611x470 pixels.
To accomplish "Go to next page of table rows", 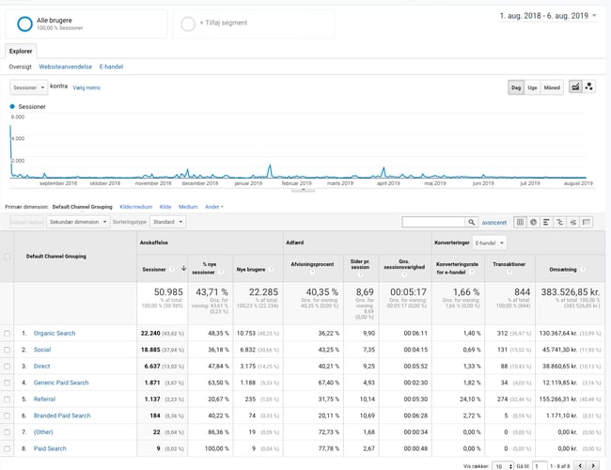I will (592, 464).
